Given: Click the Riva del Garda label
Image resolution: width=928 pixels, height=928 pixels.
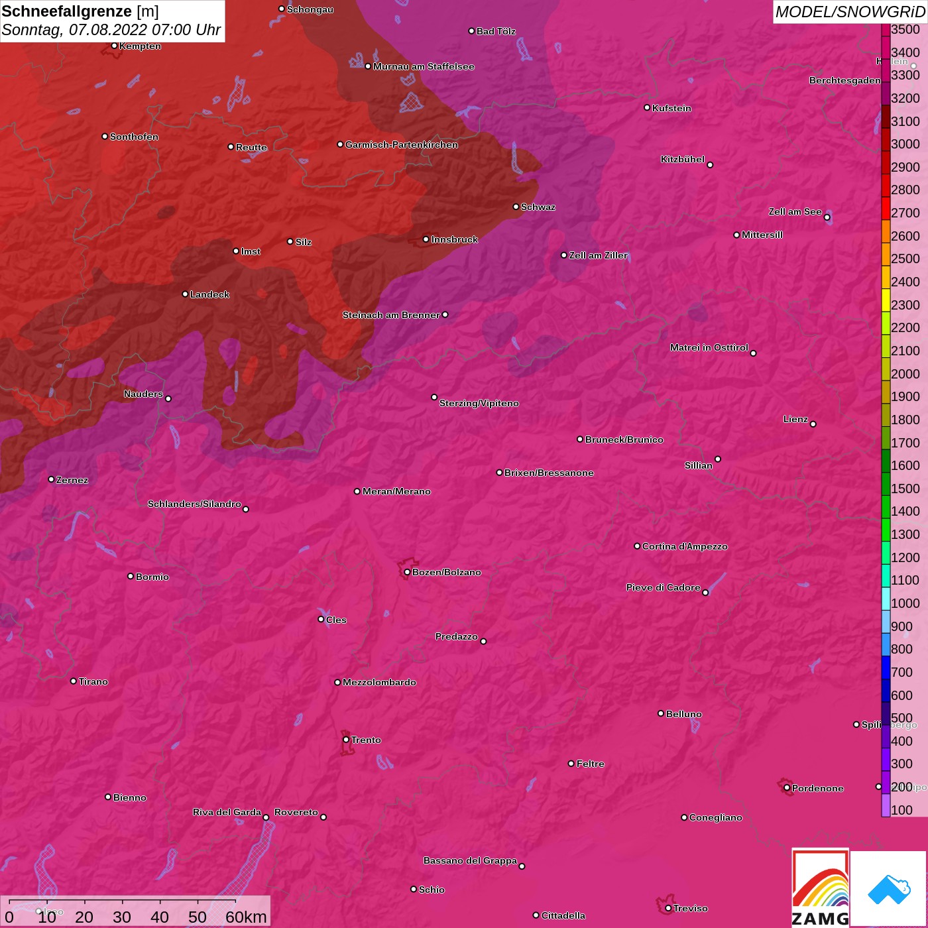Looking at the screenshot, I should point(227,812).
